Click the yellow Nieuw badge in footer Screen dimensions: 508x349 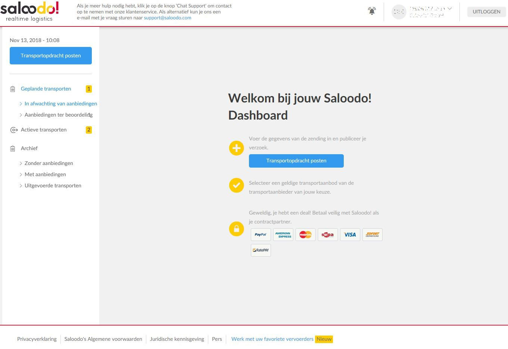(324, 339)
